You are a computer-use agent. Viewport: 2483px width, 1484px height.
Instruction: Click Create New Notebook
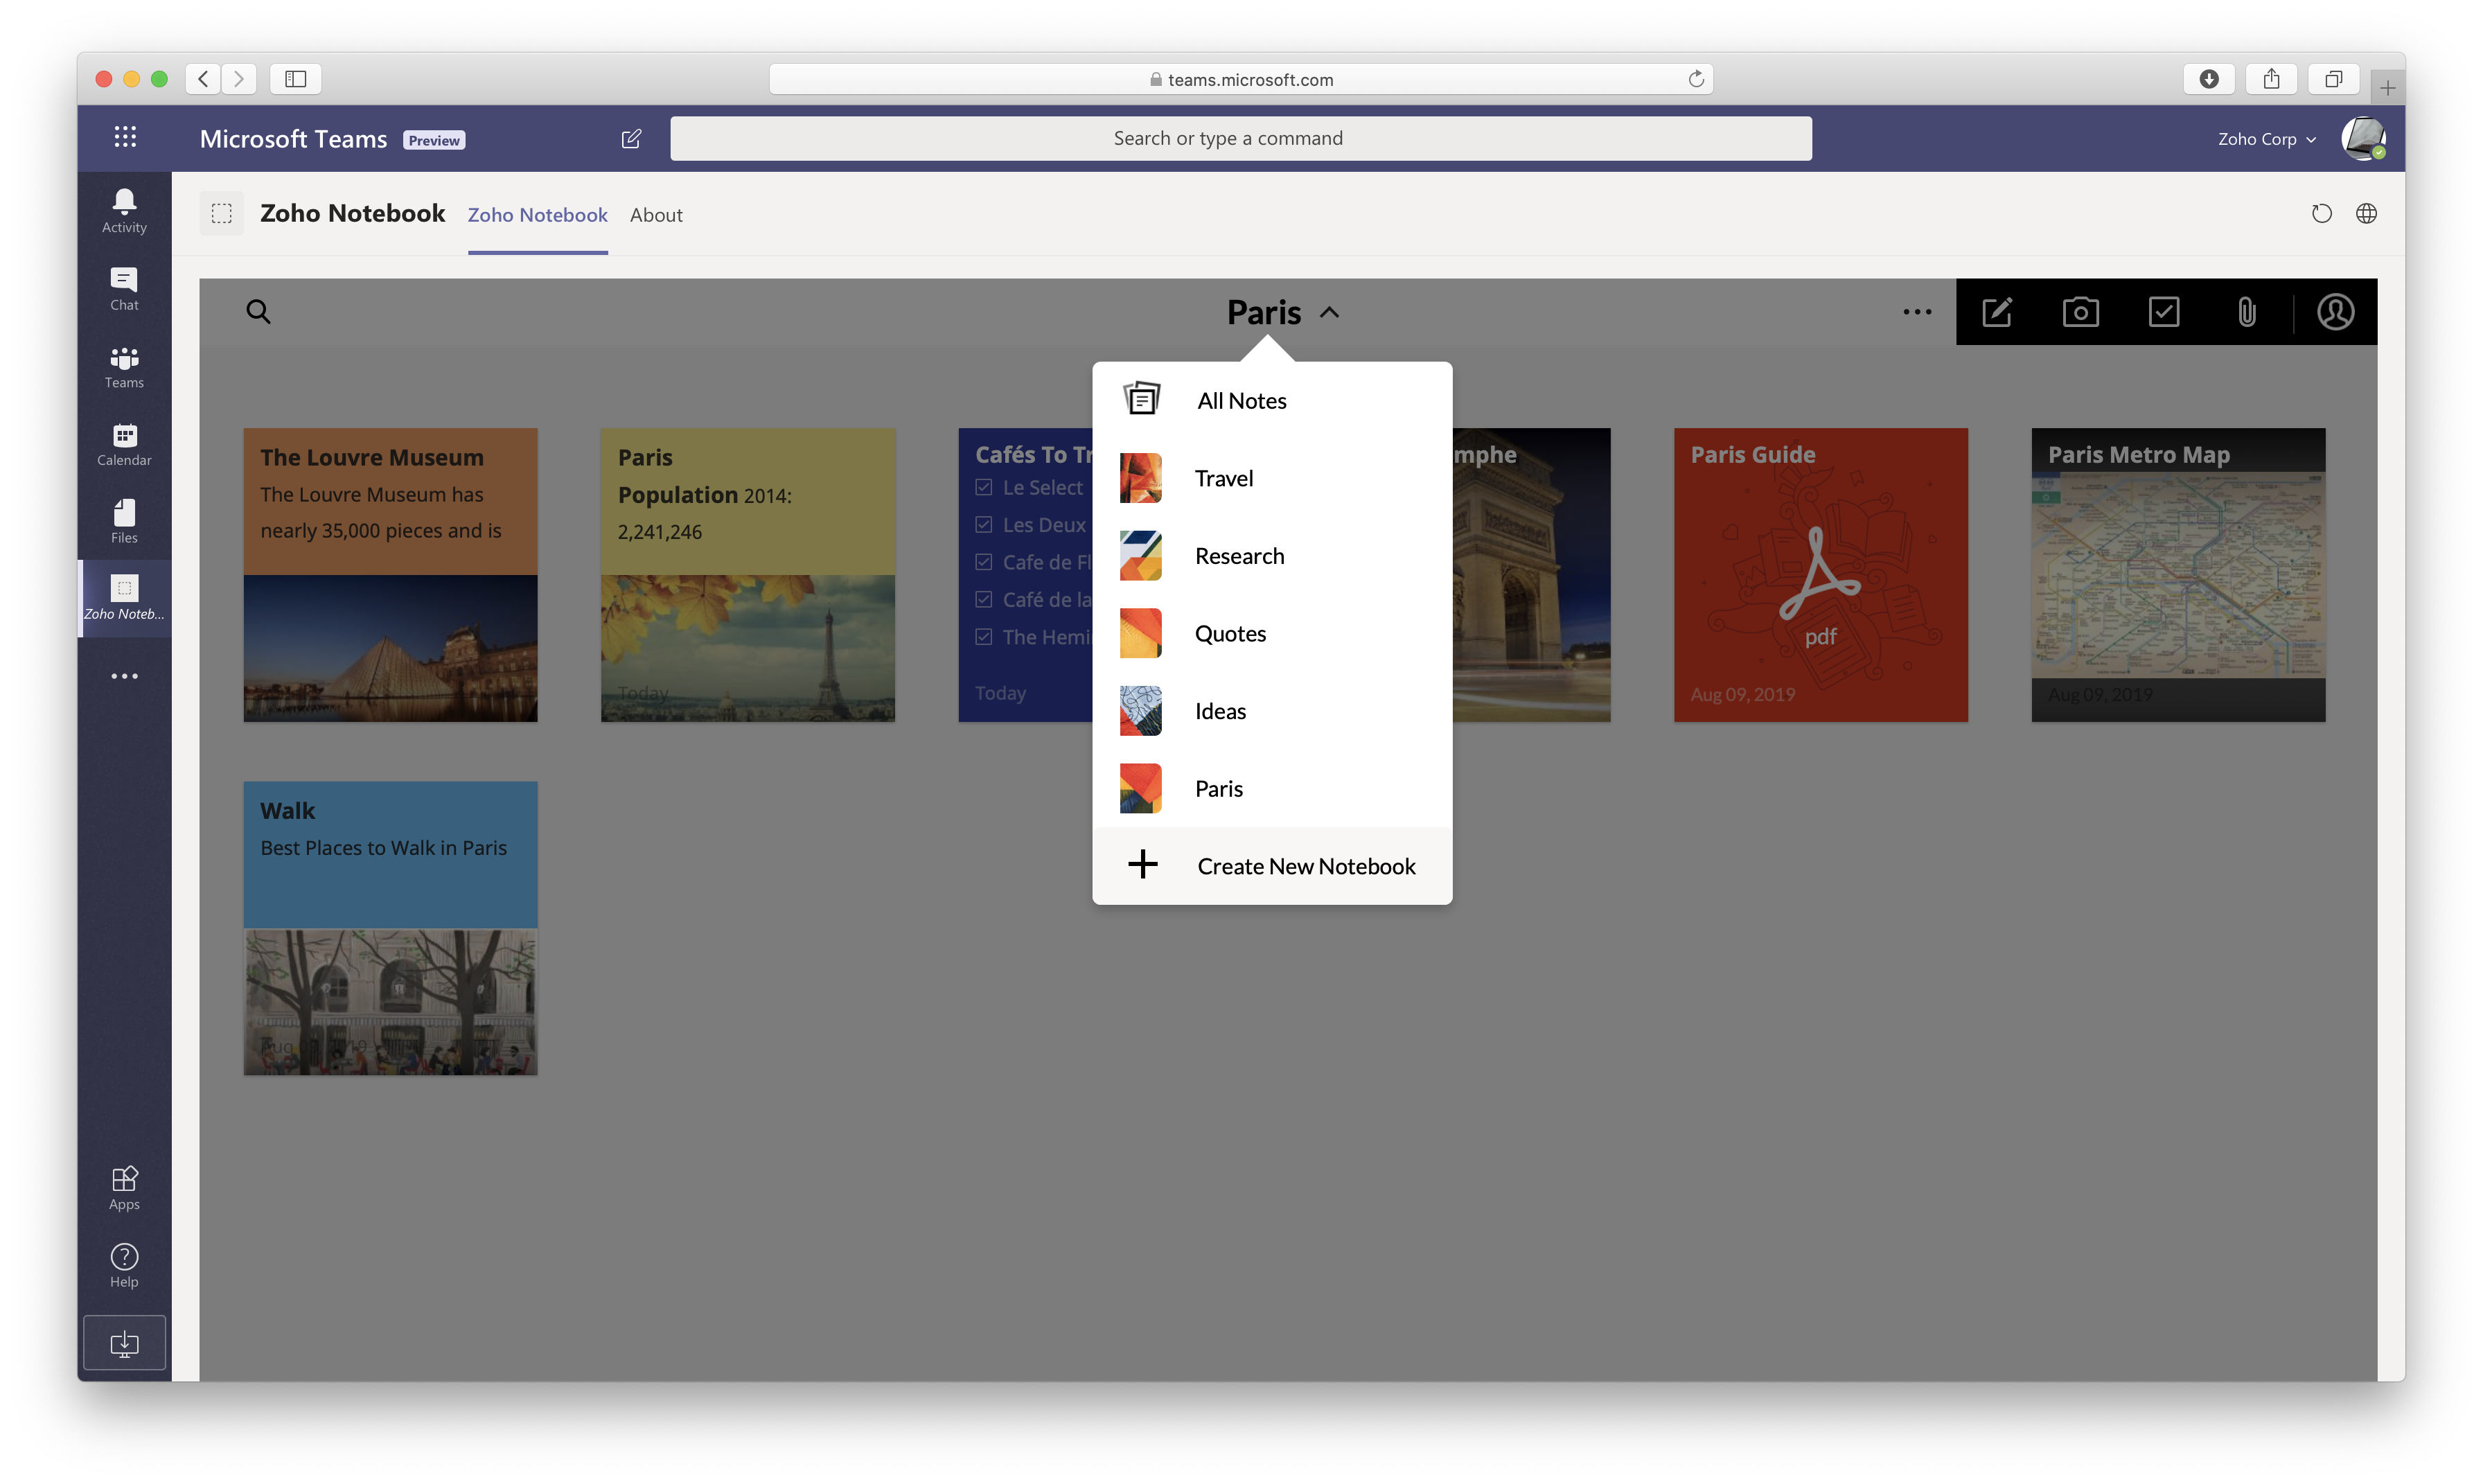click(1305, 866)
